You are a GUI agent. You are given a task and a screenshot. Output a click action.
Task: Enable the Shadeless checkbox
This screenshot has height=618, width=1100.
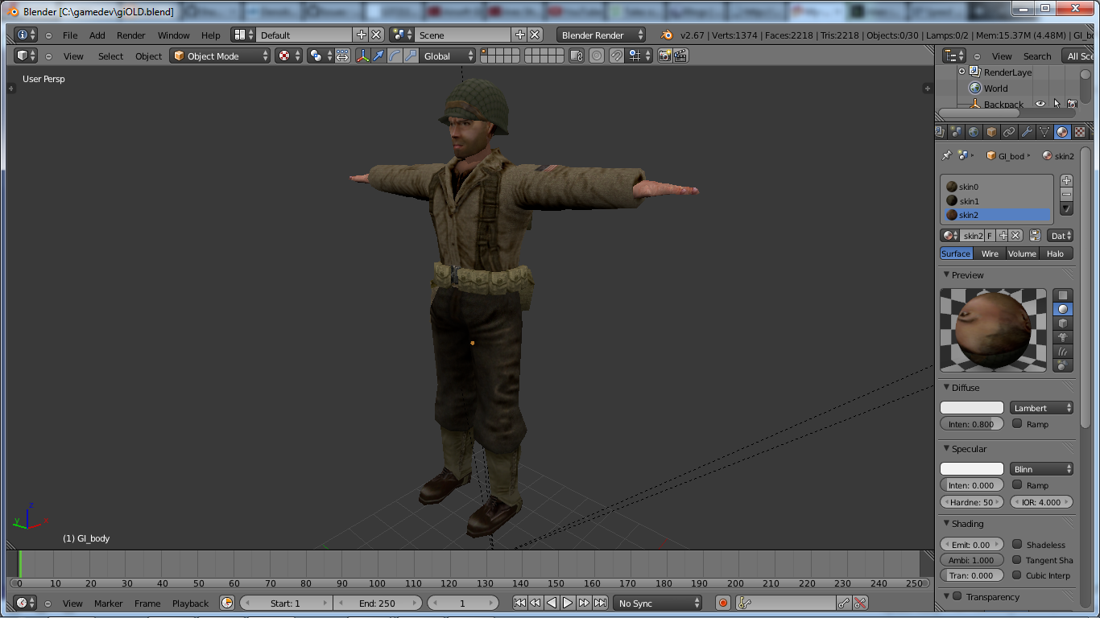coord(1017,544)
